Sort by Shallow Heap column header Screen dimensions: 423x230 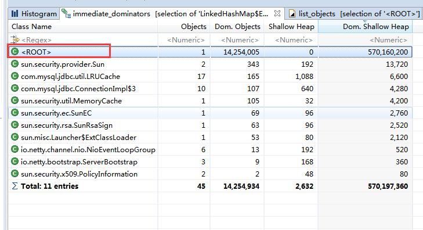[x=291, y=27]
